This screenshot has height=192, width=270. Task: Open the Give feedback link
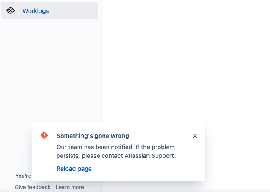pyautogui.click(x=33, y=187)
